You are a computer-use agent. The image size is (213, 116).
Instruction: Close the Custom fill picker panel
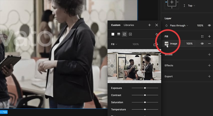click(x=157, y=25)
